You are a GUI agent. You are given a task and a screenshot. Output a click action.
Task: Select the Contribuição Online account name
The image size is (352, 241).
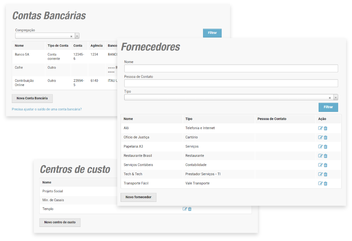24,83
